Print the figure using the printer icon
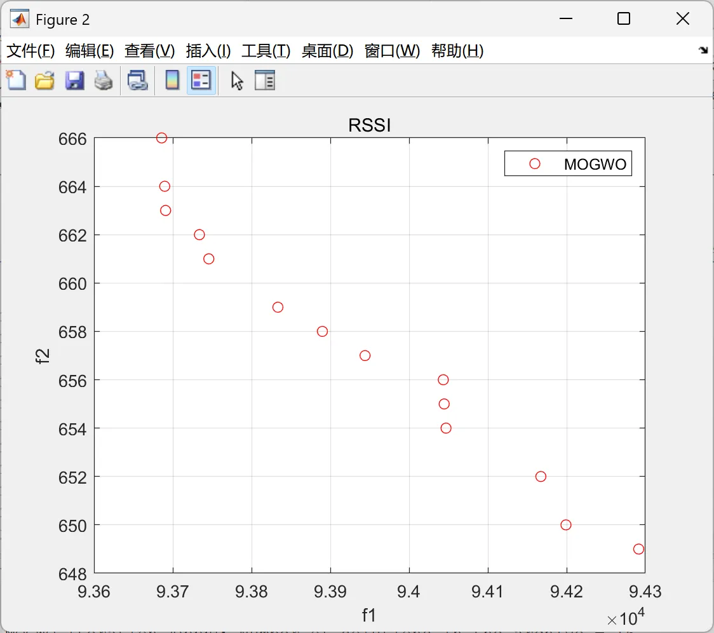The height and width of the screenshot is (633, 714). 104,80
